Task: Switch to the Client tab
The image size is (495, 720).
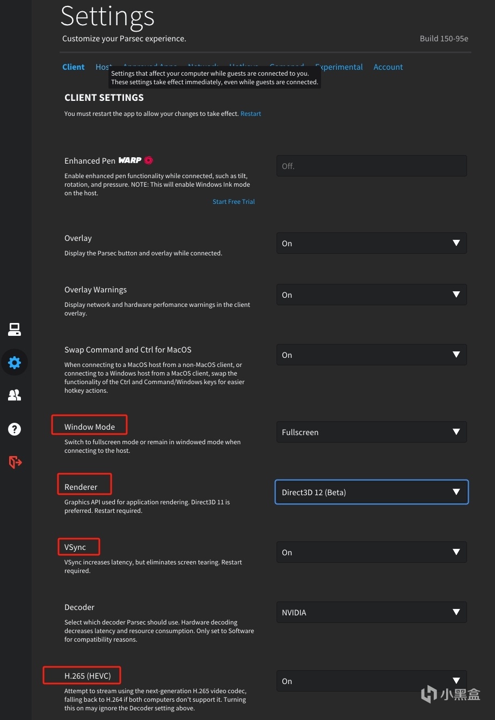Action: [74, 67]
